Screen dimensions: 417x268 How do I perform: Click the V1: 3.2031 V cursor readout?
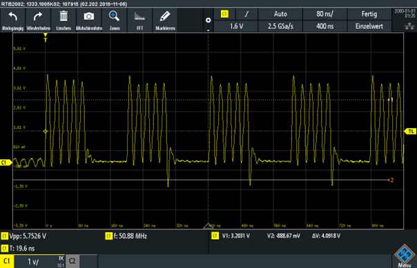point(236,236)
